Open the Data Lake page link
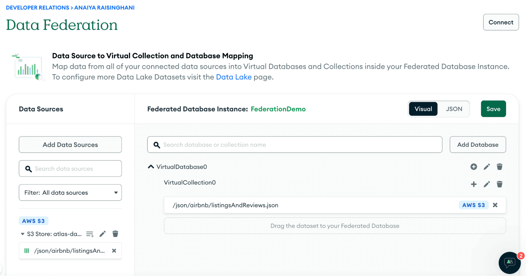Image resolution: width=526 pixels, height=276 pixels. (x=234, y=77)
